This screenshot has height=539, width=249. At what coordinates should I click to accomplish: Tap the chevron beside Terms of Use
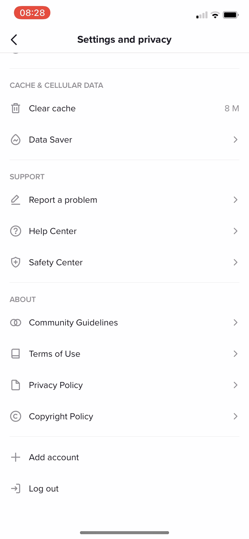(235, 354)
